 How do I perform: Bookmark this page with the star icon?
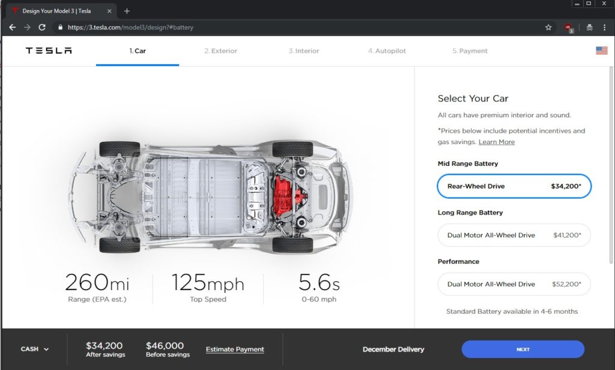(x=548, y=28)
